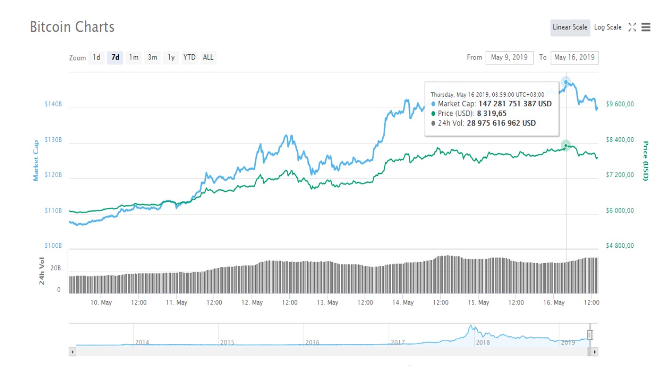Click the 14. May date label
Image resolution: width=651 pixels, height=366 pixels.
click(403, 303)
